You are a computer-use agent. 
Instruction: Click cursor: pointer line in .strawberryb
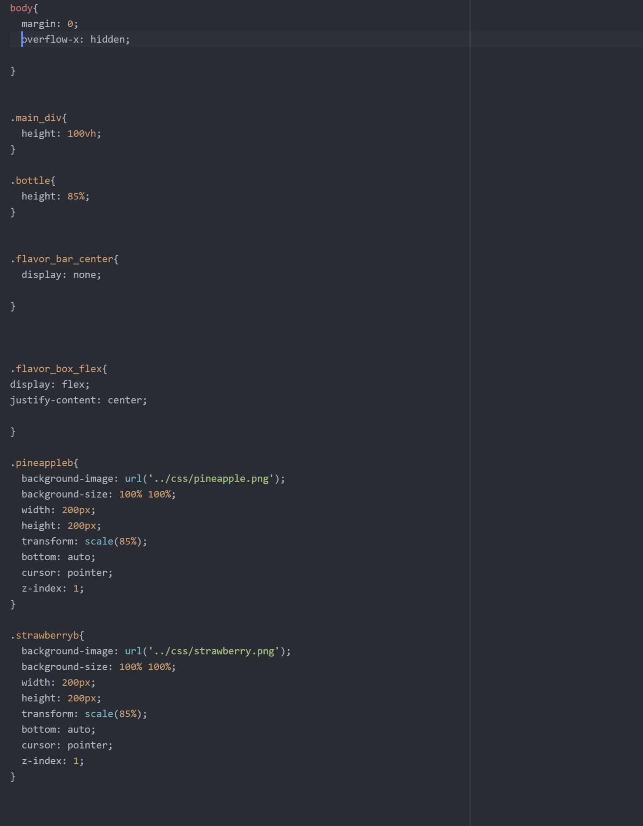pos(67,745)
